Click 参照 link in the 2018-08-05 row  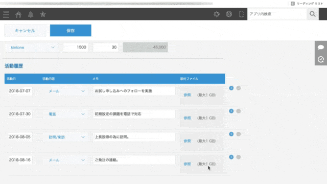(188, 141)
